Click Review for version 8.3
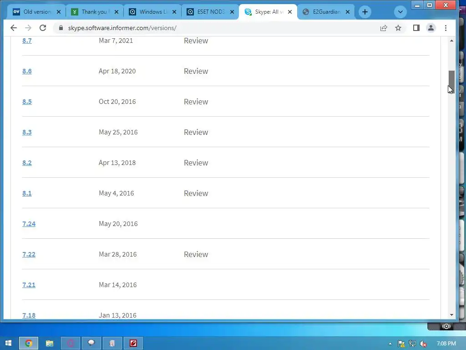The image size is (466, 350). pos(196,132)
